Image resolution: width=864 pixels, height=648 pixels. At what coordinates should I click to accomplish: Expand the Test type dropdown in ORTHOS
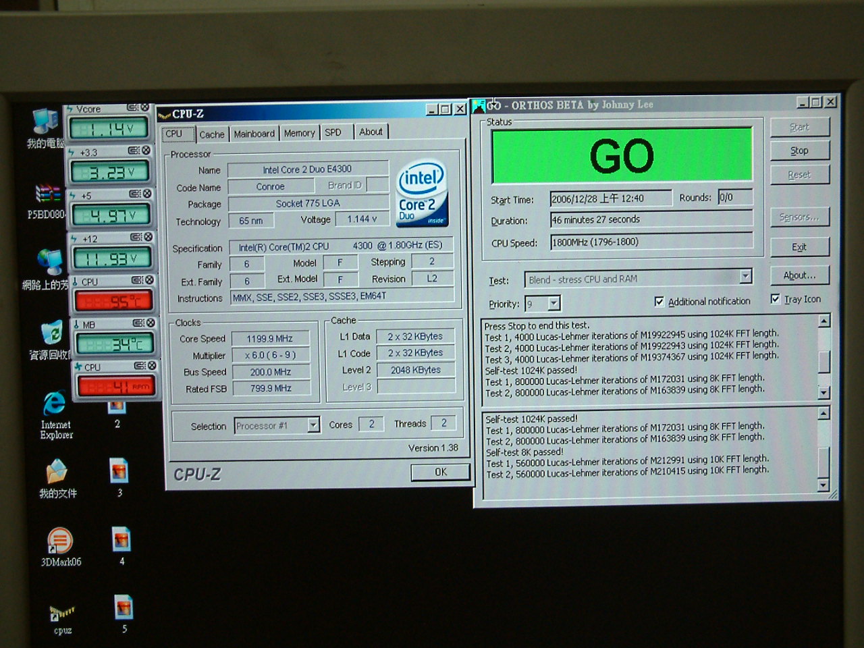[745, 275]
